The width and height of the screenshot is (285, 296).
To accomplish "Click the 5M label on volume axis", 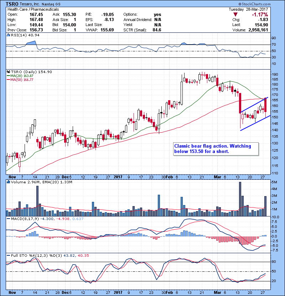I will coord(274,182).
